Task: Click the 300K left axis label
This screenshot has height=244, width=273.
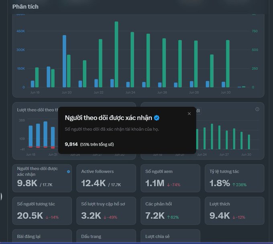Action: [x=21, y=50]
